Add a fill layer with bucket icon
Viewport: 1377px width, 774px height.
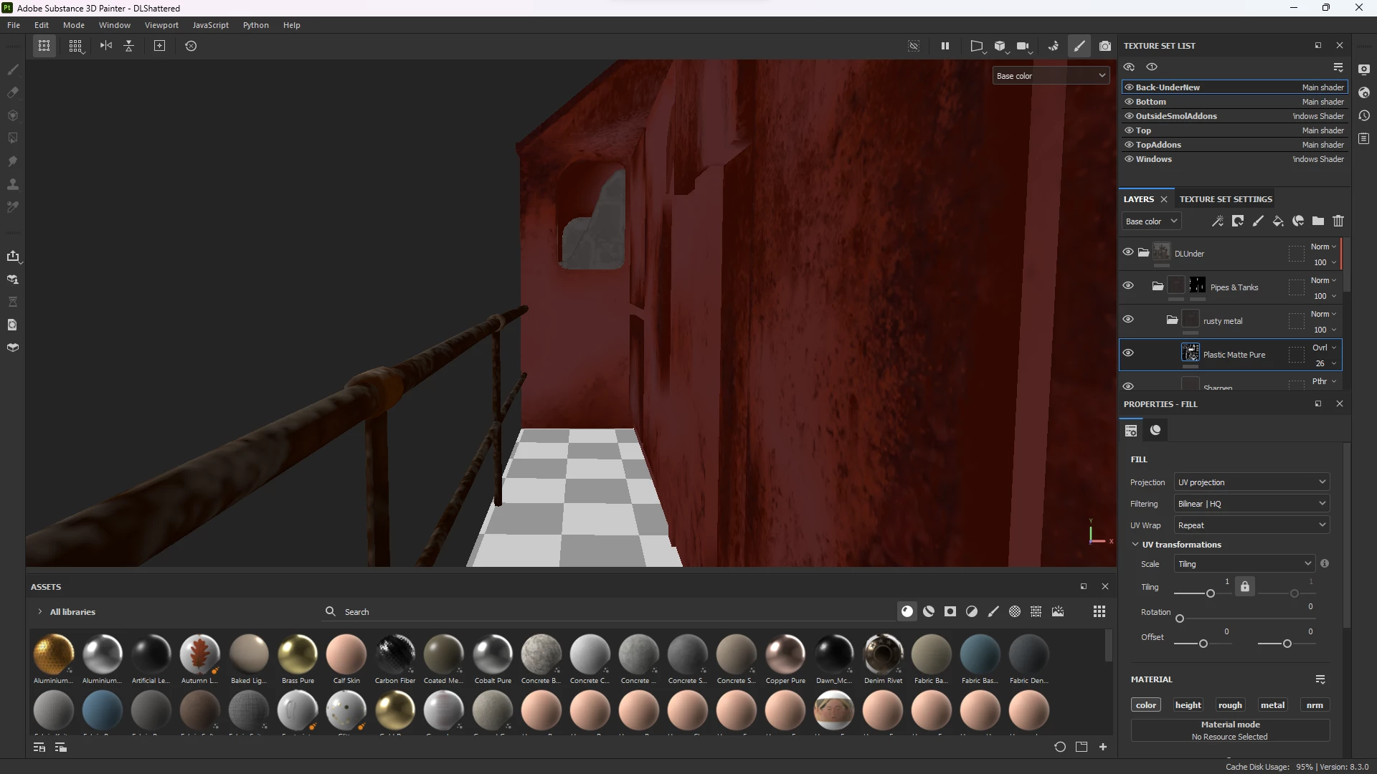[1278, 221]
